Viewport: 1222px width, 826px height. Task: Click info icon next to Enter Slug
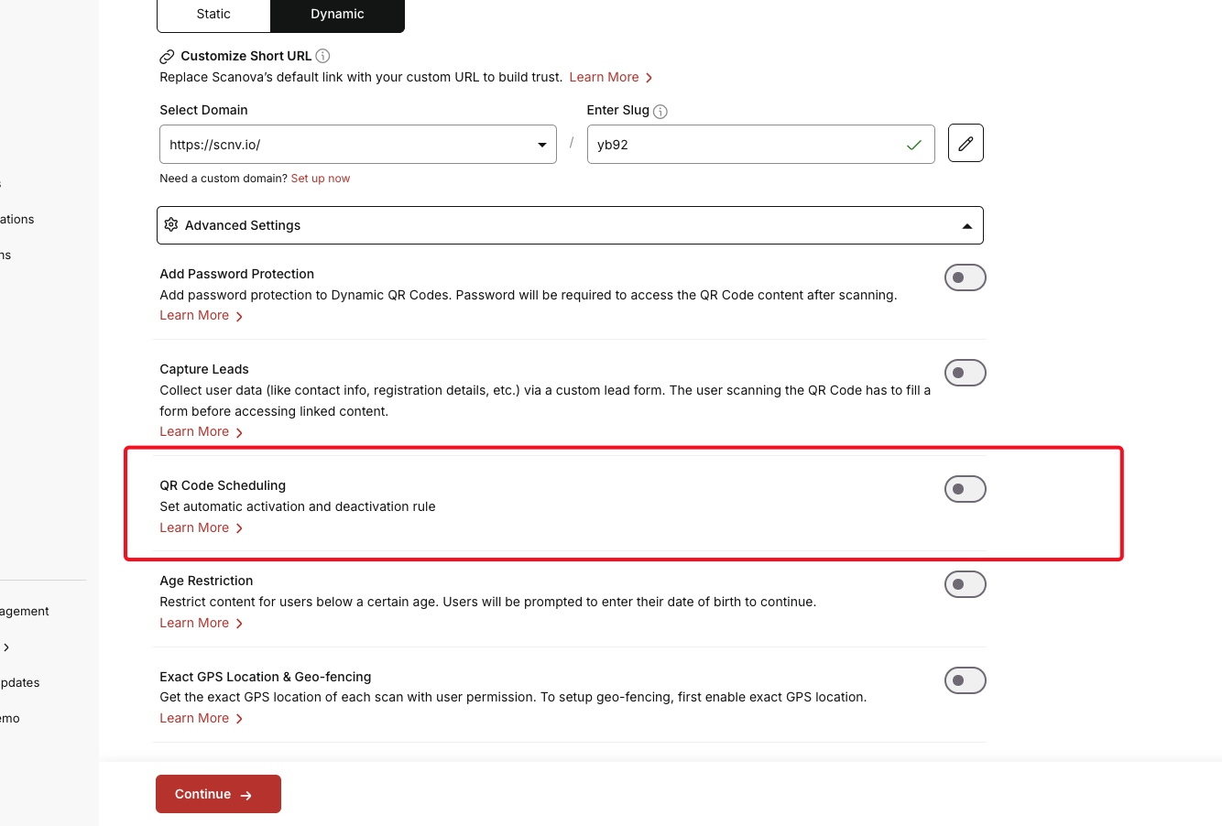coord(660,112)
